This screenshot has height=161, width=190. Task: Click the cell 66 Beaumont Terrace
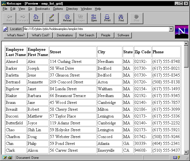tap(73, 96)
